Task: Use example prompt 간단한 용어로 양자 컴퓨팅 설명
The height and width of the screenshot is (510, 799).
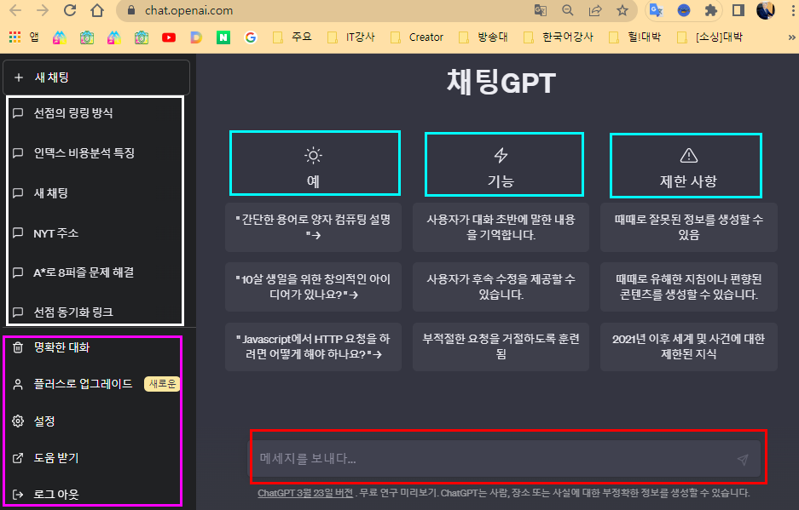Action: point(314,227)
